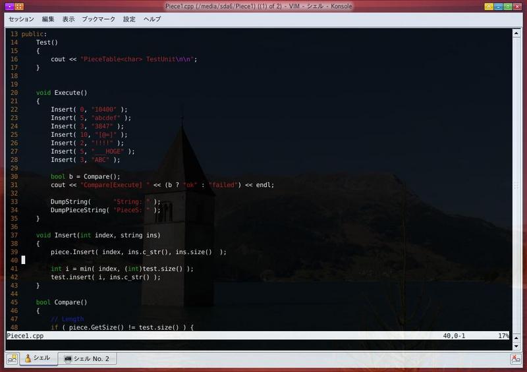
Task: Maximize Konsole with the green title bar button
Action: pos(508,7)
